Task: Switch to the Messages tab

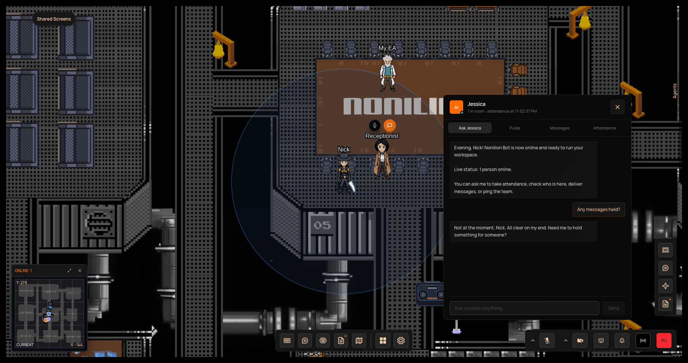Action: pos(560,128)
